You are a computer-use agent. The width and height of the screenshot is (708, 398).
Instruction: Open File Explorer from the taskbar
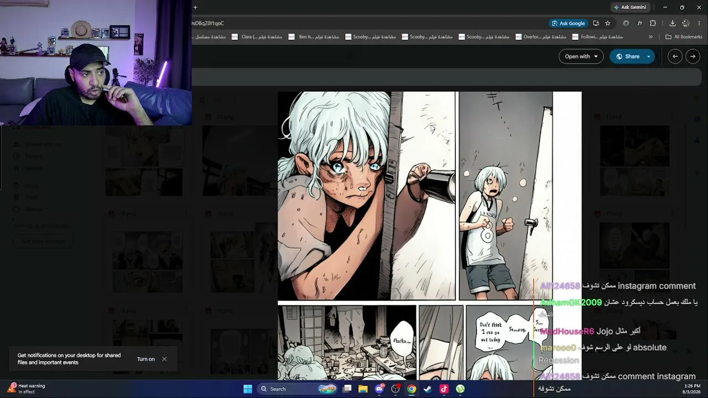click(x=363, y=389)
